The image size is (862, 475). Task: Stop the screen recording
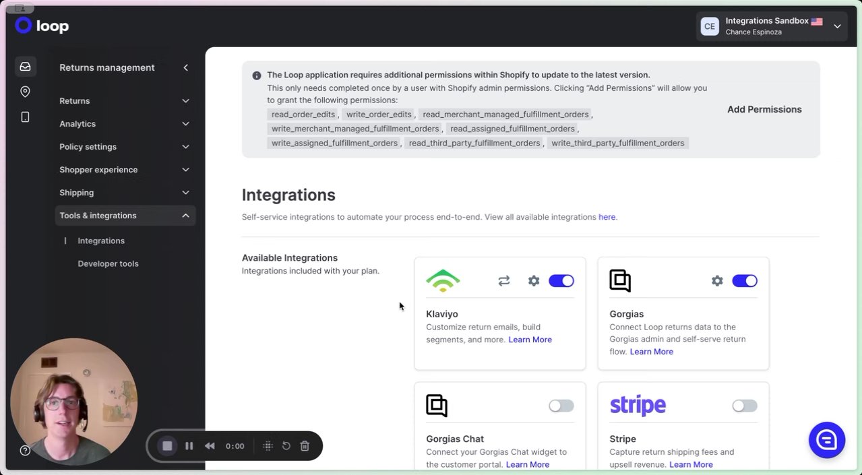tap(167, 446)
